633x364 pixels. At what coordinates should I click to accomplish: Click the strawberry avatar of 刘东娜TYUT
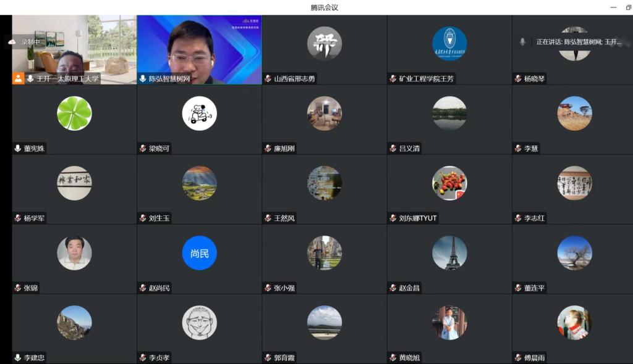click(x=449, y=183)
